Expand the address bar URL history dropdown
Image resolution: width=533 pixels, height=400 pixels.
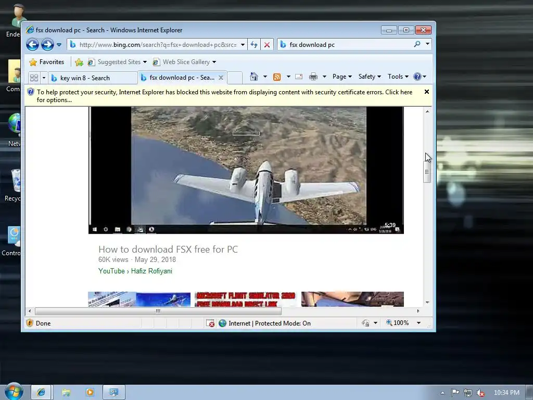coord(243,45)
